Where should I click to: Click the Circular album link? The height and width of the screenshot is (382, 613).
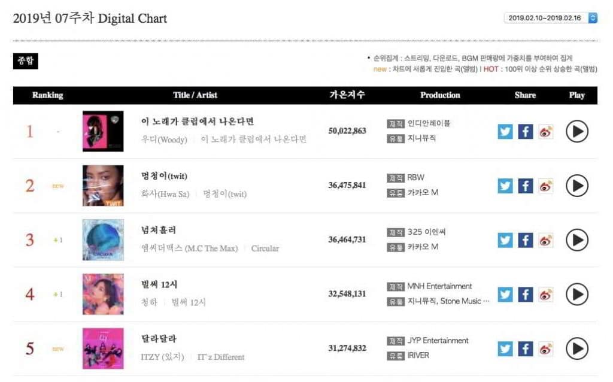pyautogui.click(x=265, y=248)
